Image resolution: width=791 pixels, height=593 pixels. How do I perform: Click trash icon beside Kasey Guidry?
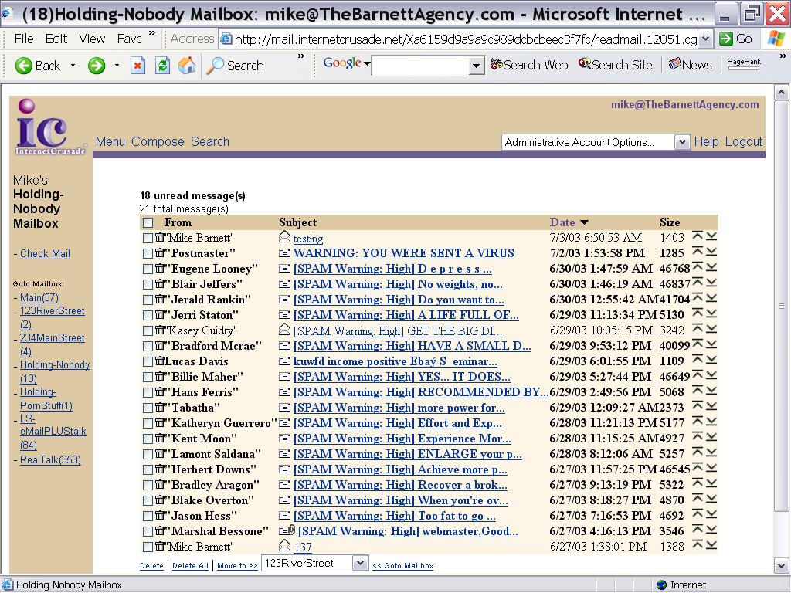coord(159,330)
